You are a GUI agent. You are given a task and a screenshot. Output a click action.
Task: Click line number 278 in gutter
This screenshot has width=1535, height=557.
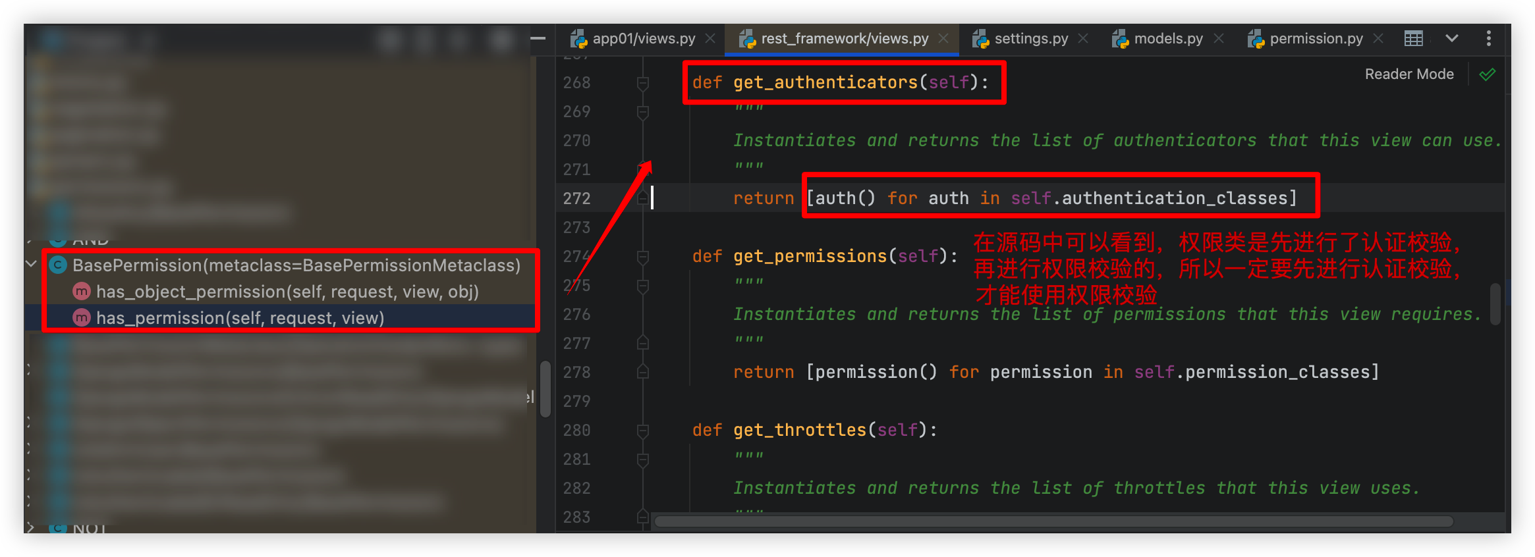576,372
